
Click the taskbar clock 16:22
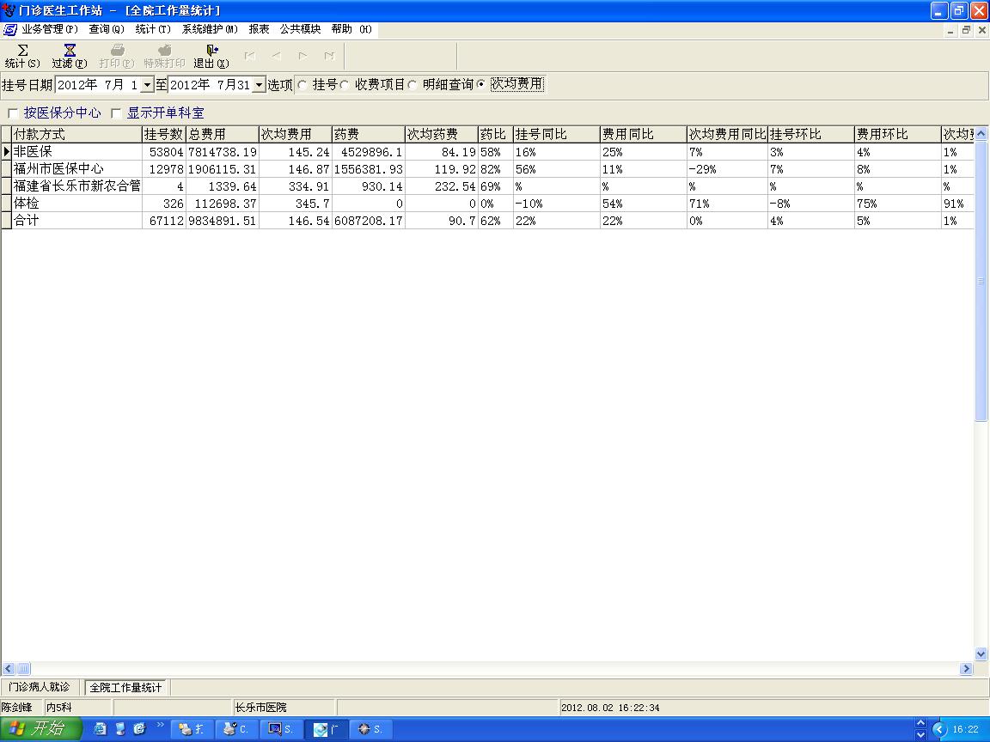(965, 729)
